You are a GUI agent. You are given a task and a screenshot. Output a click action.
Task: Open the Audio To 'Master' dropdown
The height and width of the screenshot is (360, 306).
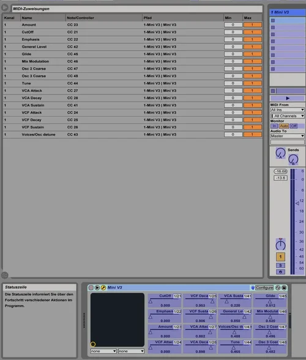(x=288, y=136)
